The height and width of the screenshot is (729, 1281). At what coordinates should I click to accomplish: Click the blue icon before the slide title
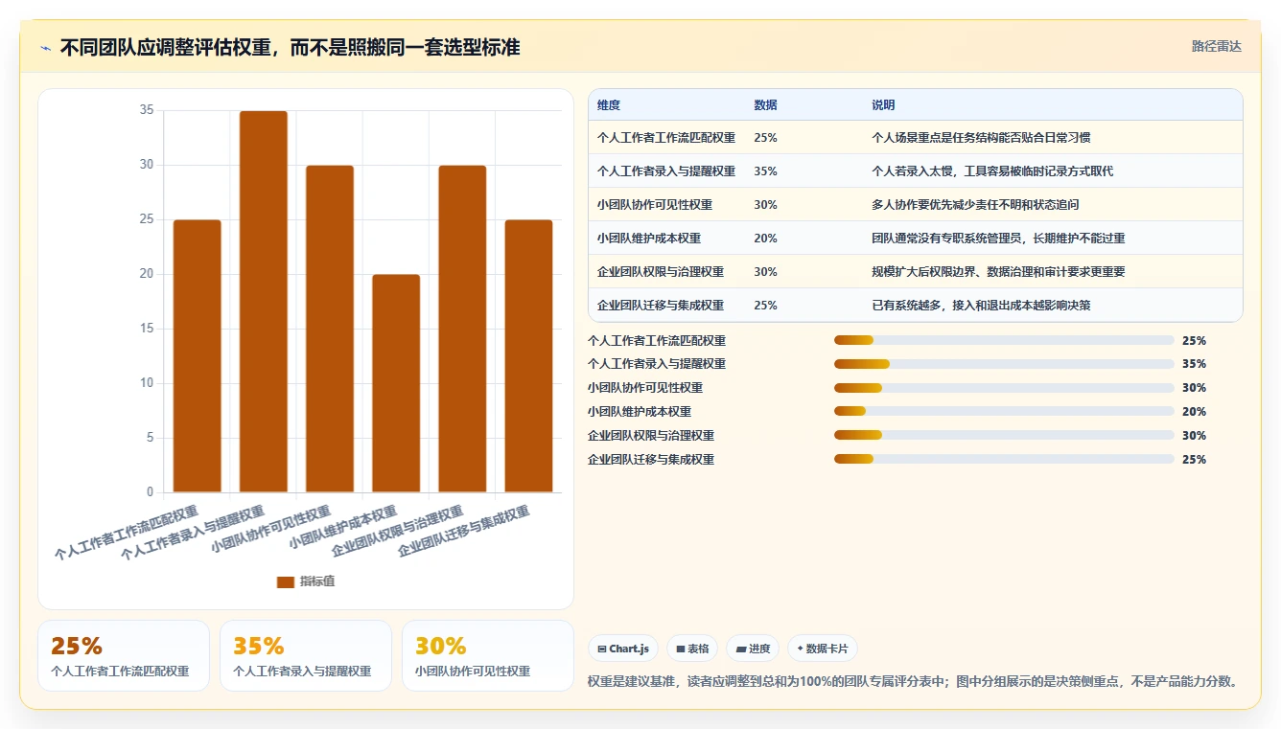(45, 48)
